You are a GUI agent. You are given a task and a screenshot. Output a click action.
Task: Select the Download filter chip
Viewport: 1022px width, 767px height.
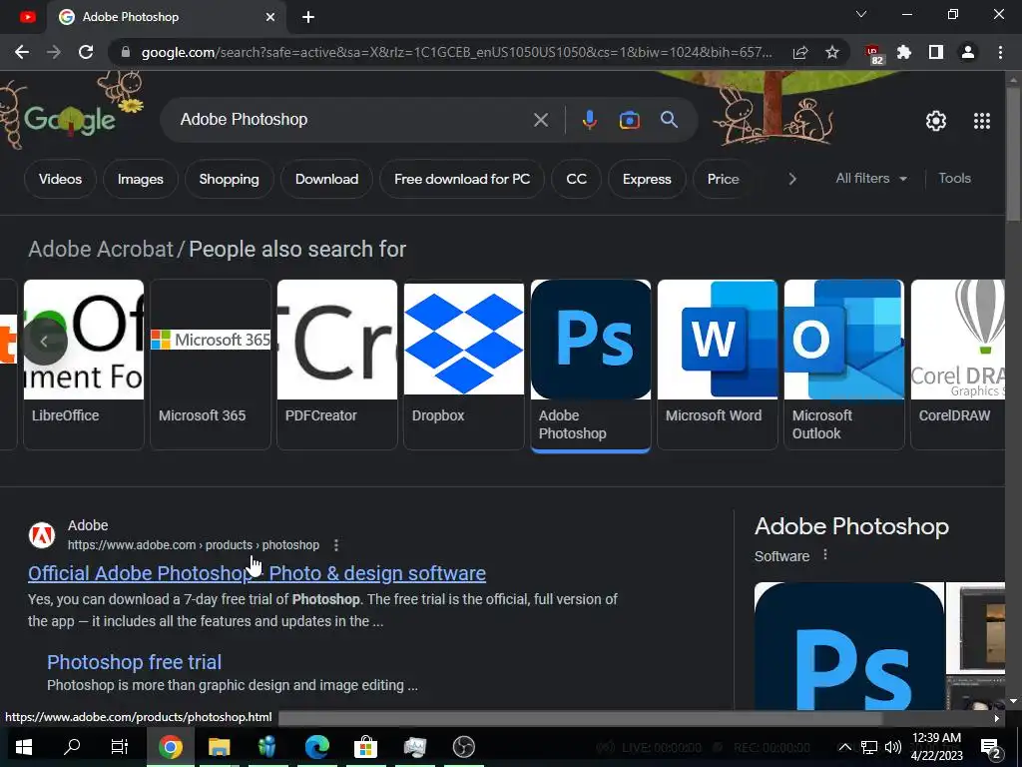tap(326, 179)
